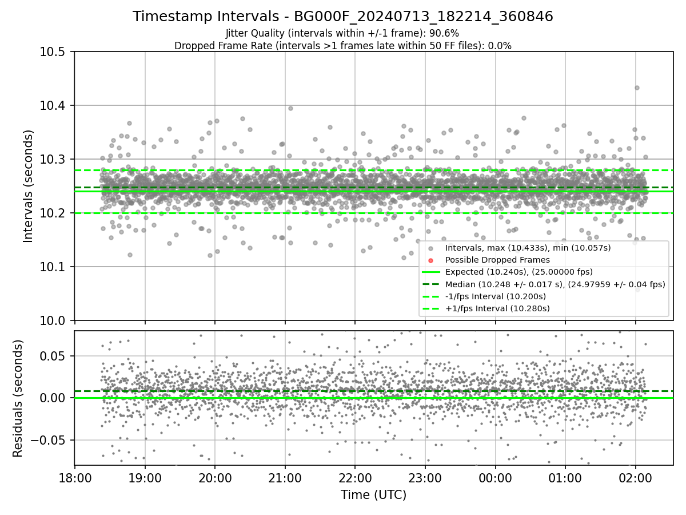Click the red dot marker beside the Possible Dropped Frames entry
686x515 pixels.
430,260
